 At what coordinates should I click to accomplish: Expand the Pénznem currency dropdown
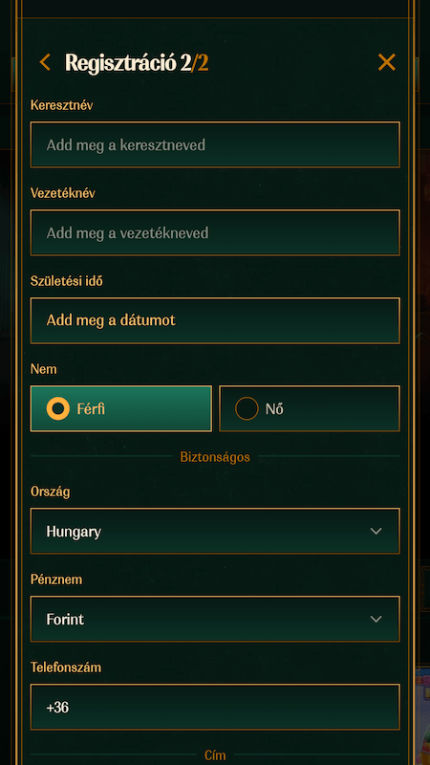tap(215, 619)
